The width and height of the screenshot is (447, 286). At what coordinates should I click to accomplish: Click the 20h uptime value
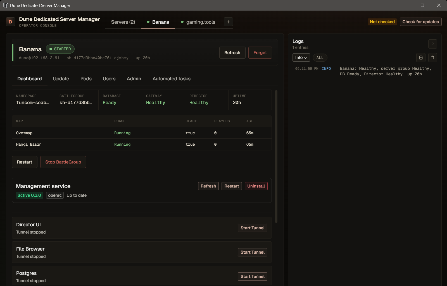(x=237, y=102)
